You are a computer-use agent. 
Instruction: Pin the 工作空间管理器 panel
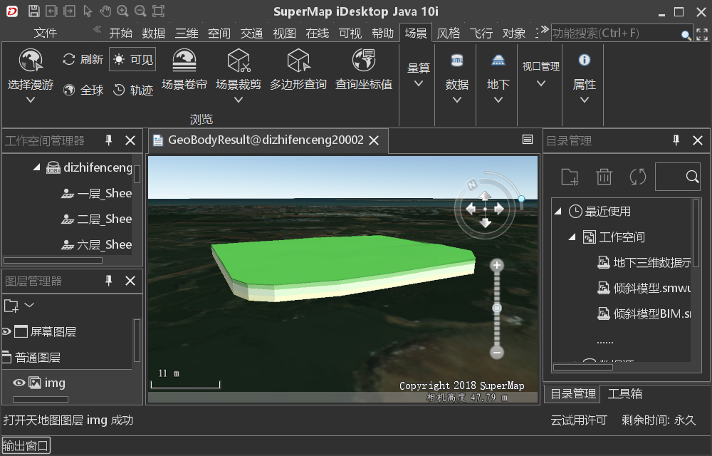108,140
